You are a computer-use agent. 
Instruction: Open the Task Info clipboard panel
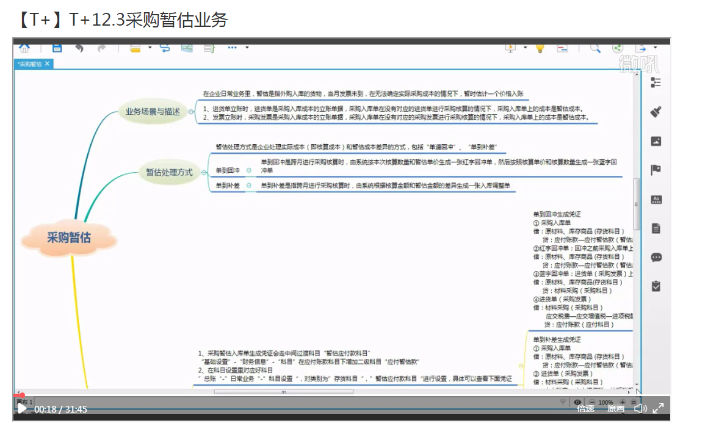656,286
